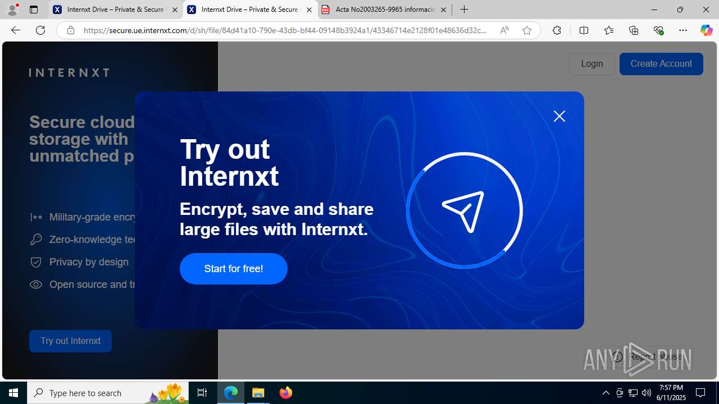
Task: Close the active Internxt Drive tab
Action: (x=309, y=10)
